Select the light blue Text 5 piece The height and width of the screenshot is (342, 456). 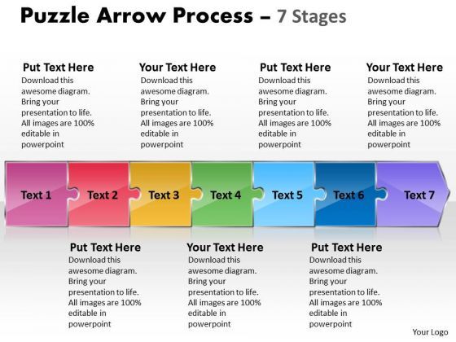coord(284,195)
